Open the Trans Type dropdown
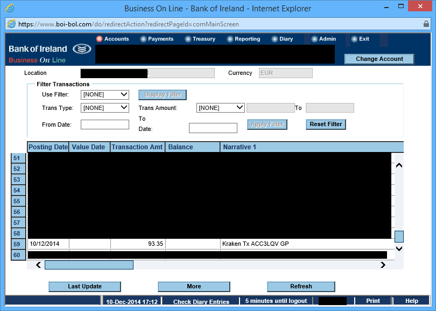The width and height of the screenshot is (436, 311). (x=105, y=108)
